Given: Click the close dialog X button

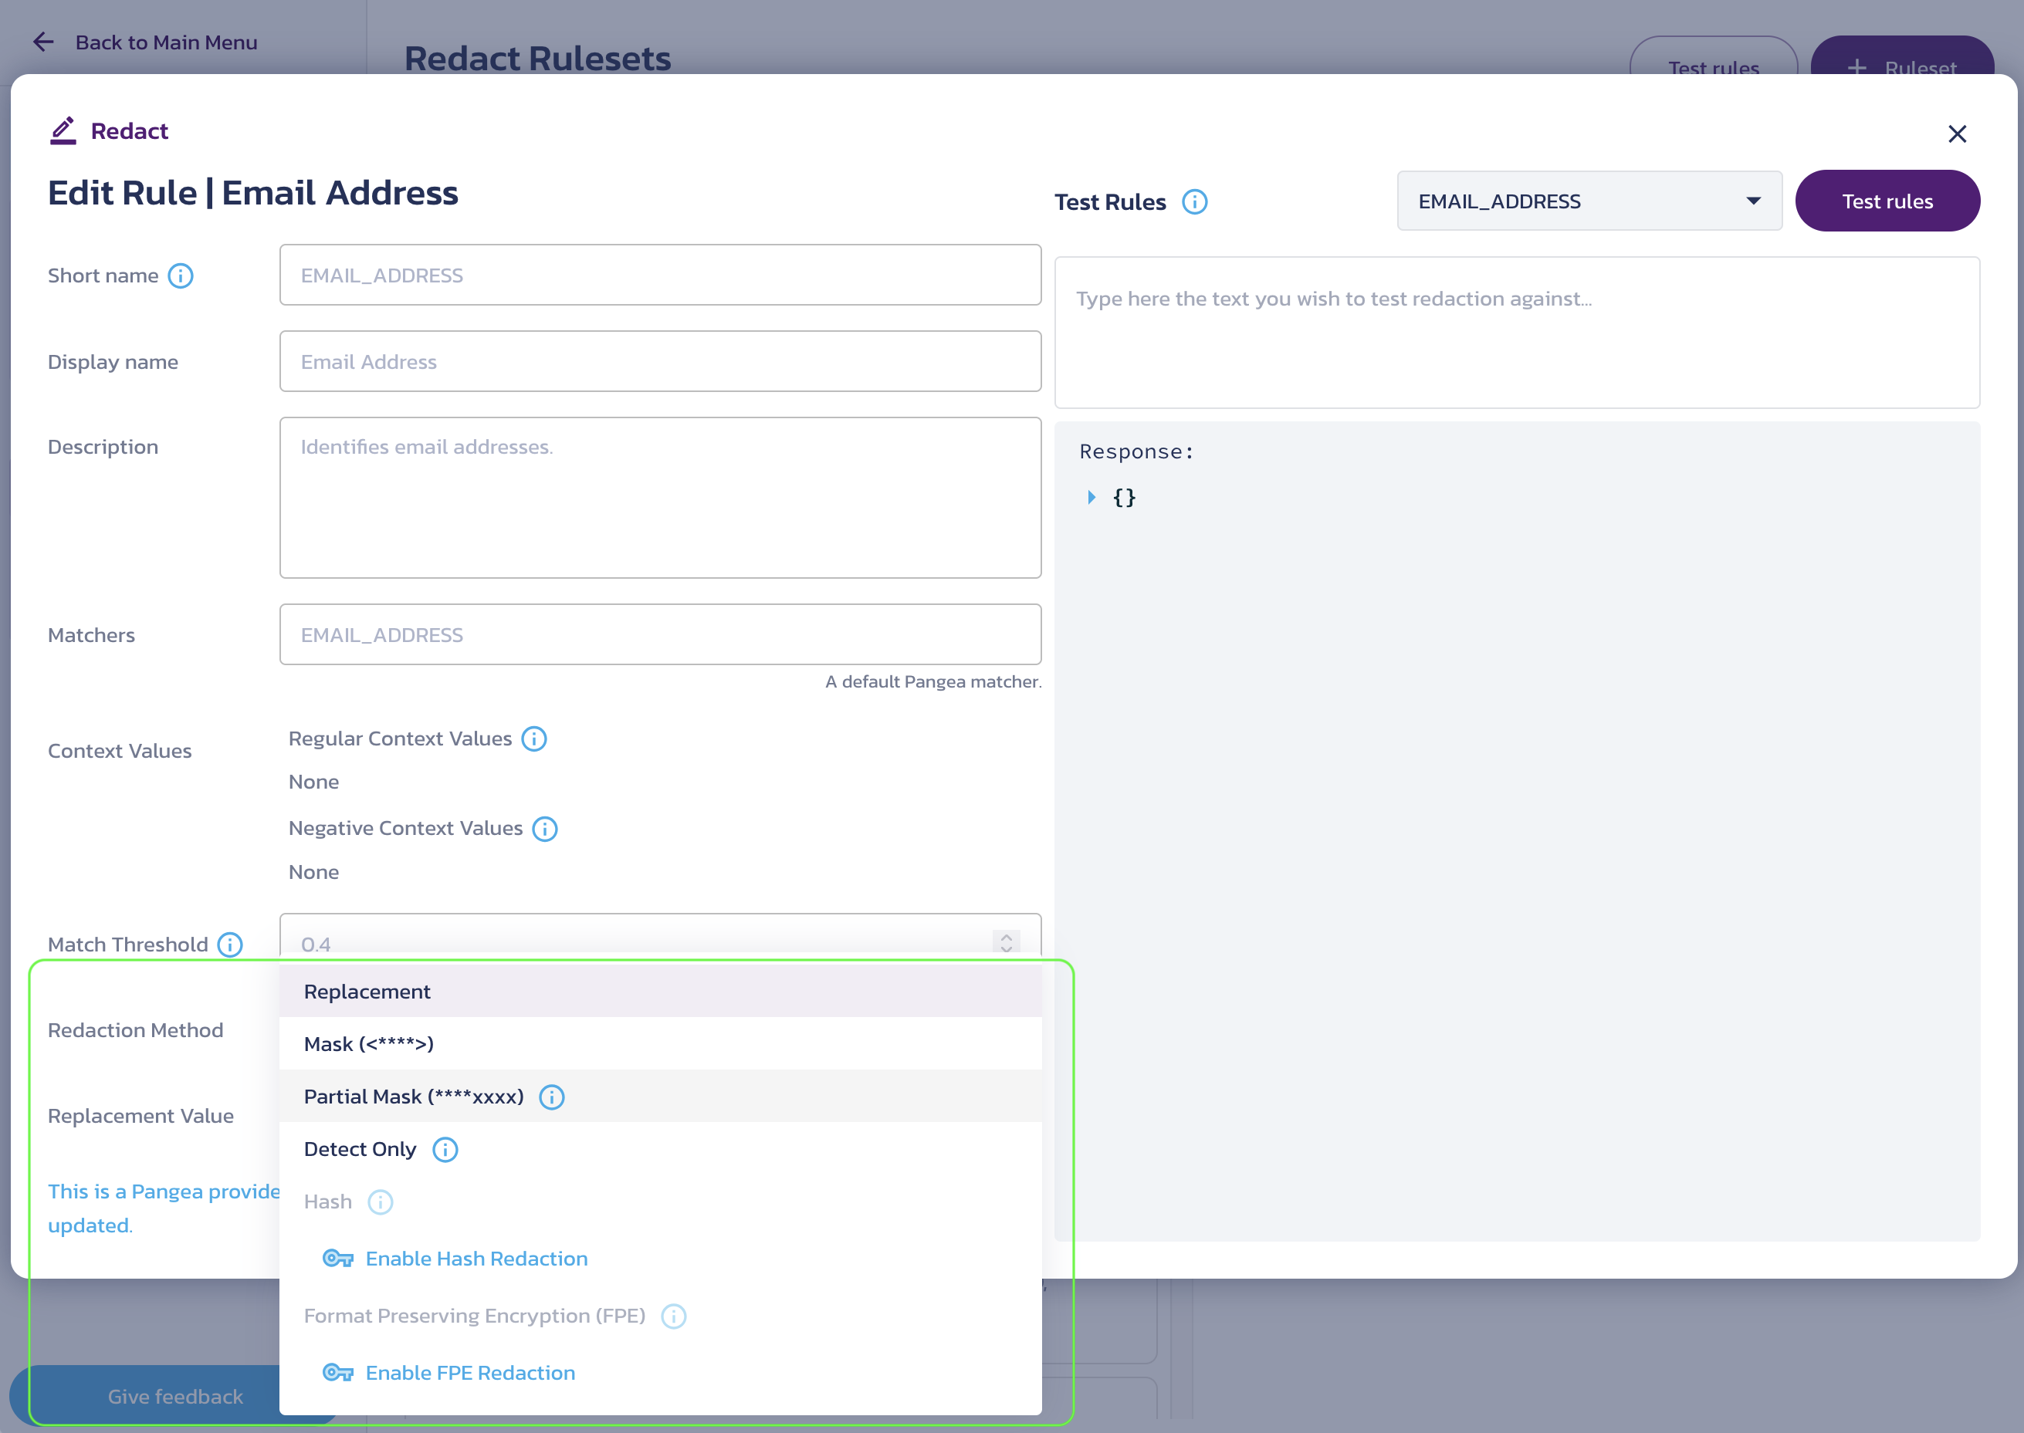Looking at the screenshot, I should point(1961,133).
